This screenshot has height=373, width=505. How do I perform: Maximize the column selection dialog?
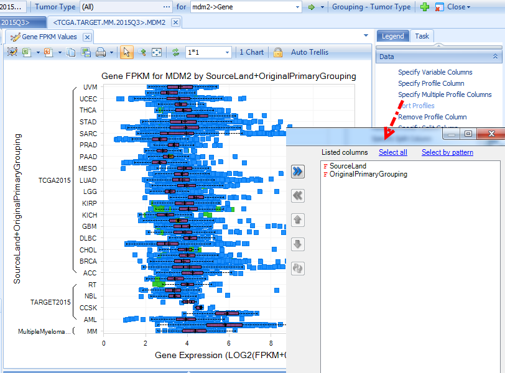pos(468,134)
